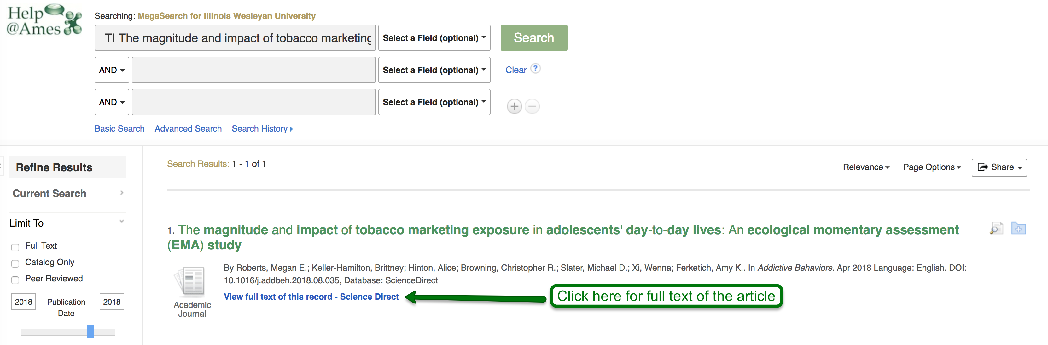1048x345 pixels.
Task: Add a search row with plus icon
Action: point(514,106)
